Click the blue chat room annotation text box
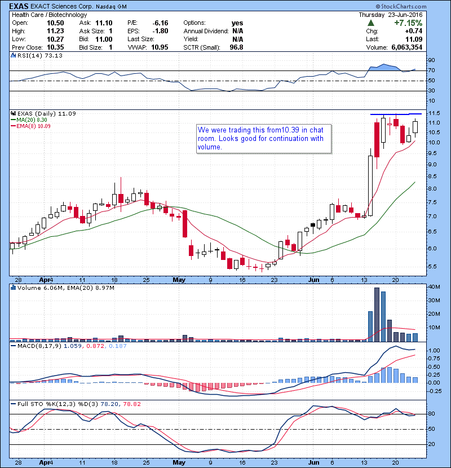Screen dimensions: 451x468 (x=264, y=139)
